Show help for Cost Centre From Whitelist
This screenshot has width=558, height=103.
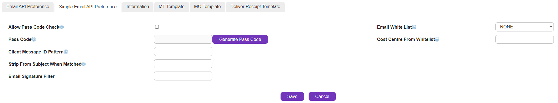click(x=437, y=39)
